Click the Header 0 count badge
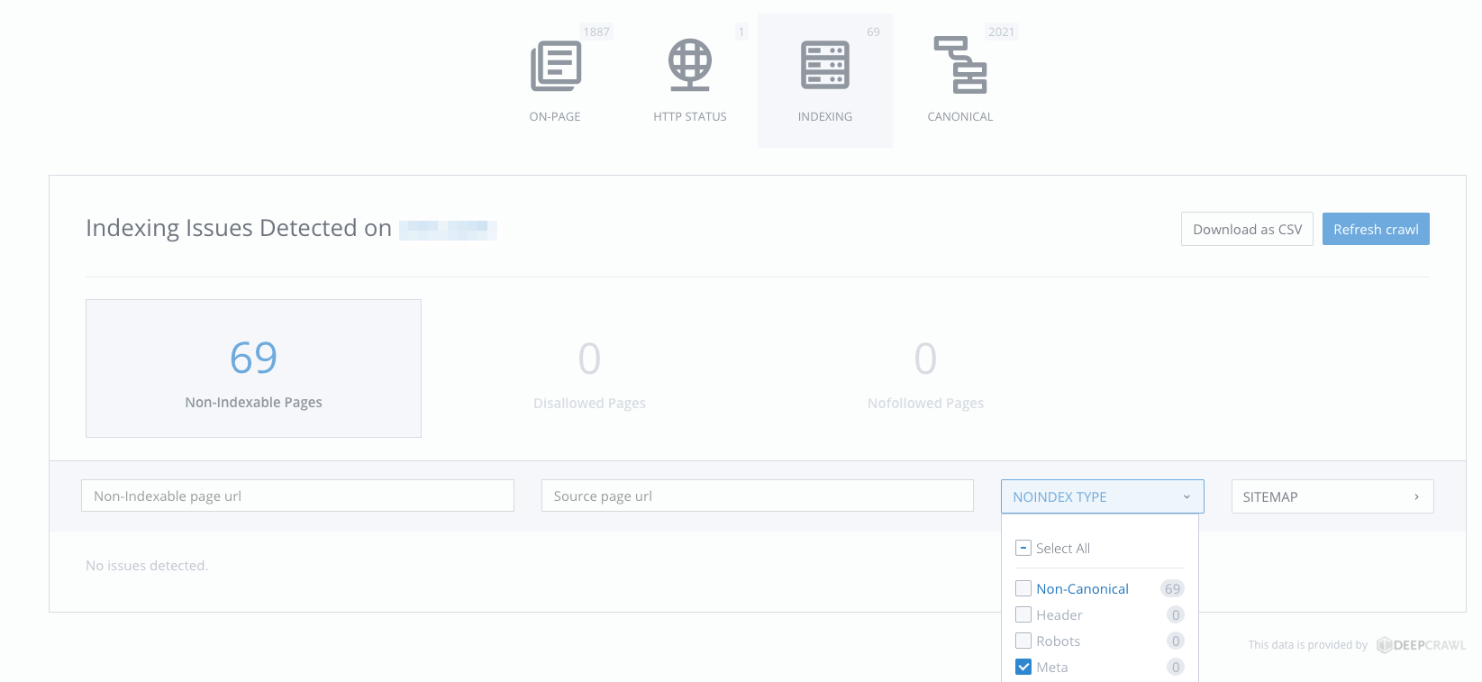1482x682 pixels. [x=1176, y=614]
